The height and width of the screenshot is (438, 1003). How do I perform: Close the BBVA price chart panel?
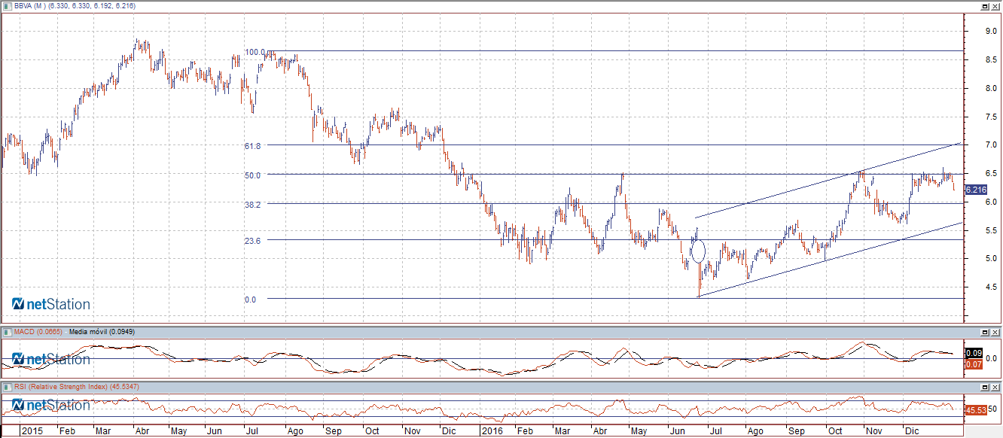click(x=995, y=6)
